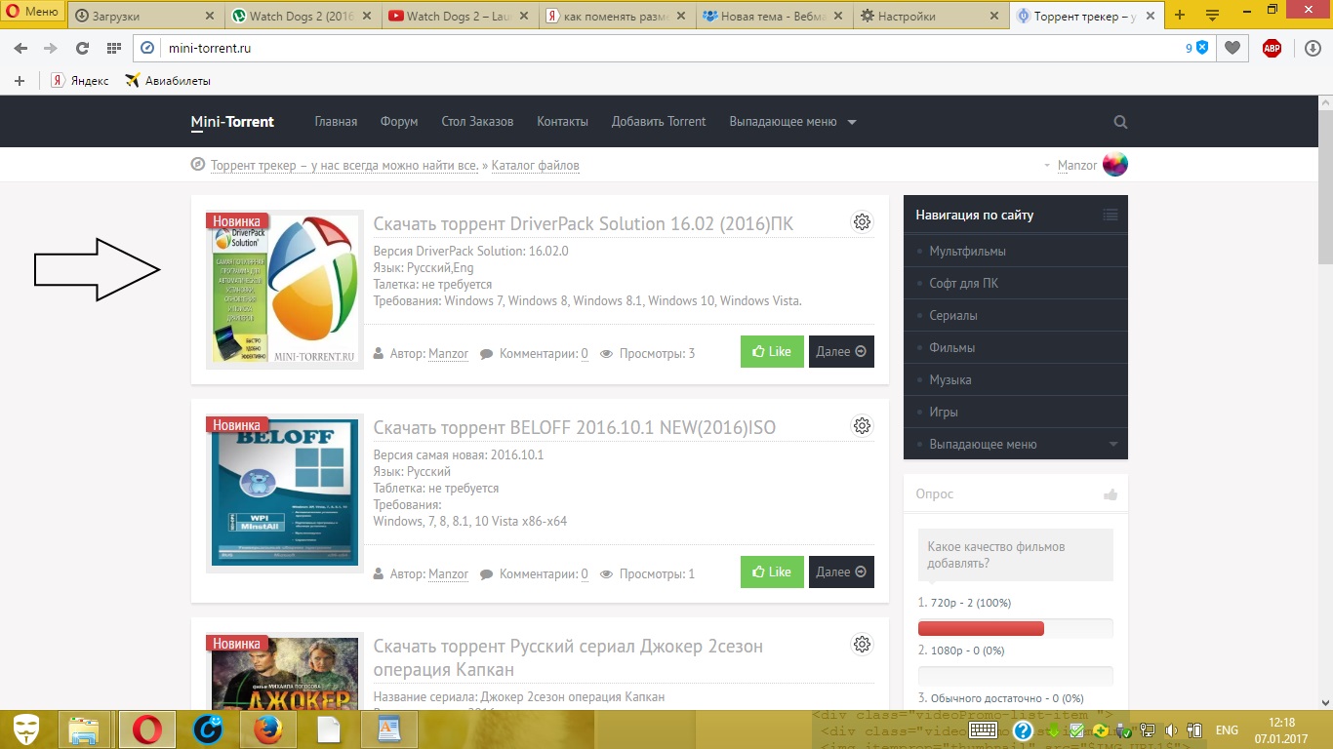
Task: Reload the mini-torrent.ru page
Action: [x=82, y=48]
